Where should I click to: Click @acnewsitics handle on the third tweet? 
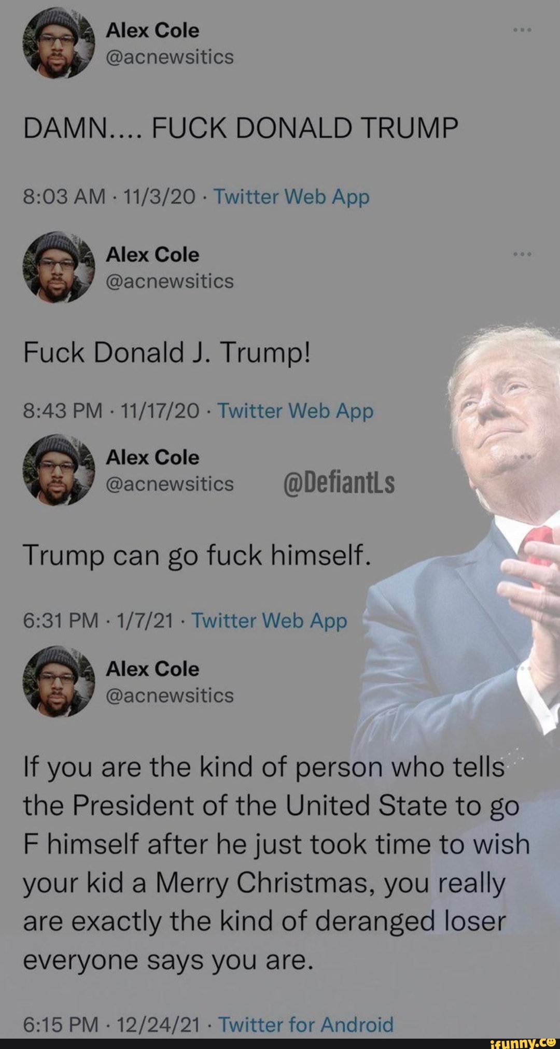170,484
